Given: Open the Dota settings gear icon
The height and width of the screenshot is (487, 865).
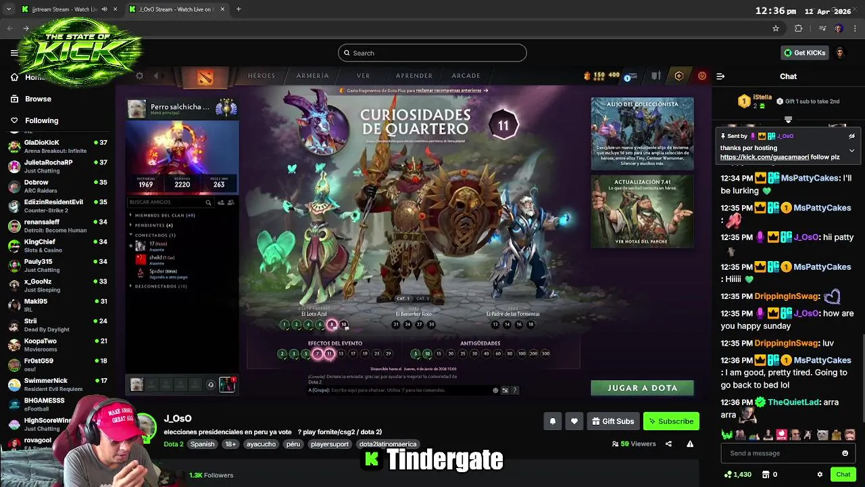Looking at the screenshot, I should pos(139,76).
